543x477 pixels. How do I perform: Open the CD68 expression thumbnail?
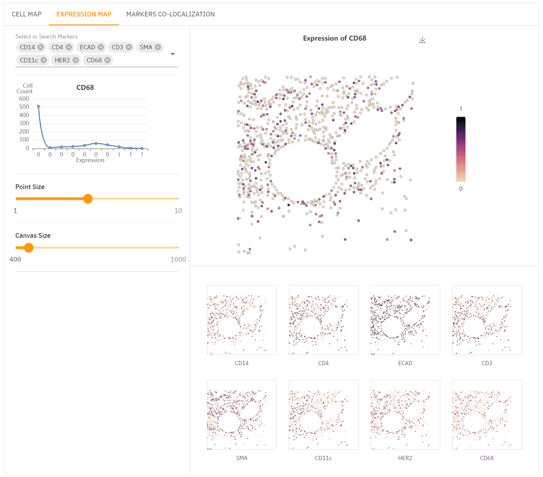(x=487, y=415)
